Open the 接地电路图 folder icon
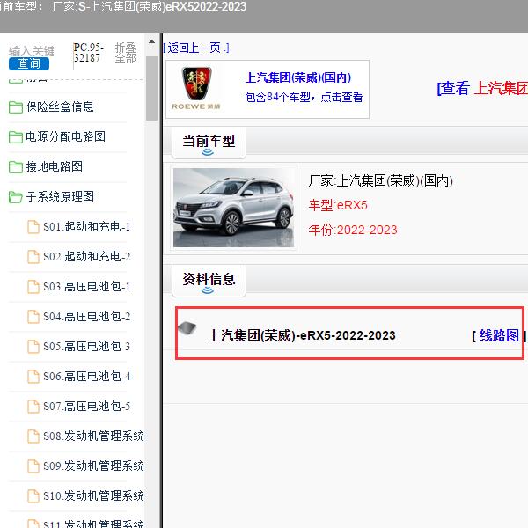The height and width of the screenshot is (528, 528). pos(16,166)
